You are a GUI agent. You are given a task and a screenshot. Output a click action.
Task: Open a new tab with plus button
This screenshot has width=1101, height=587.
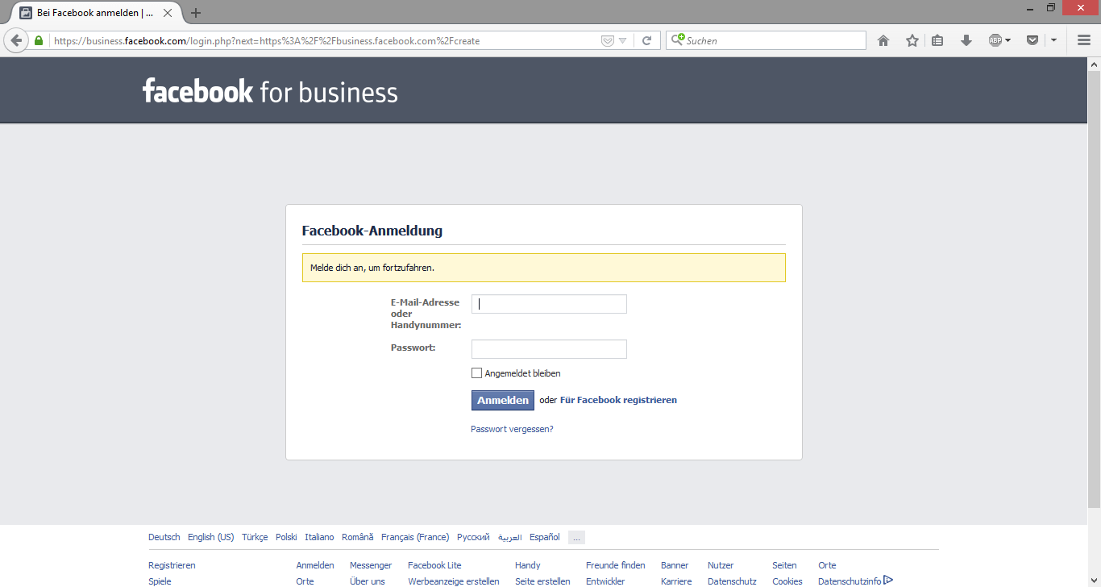[x=196, y=13]
